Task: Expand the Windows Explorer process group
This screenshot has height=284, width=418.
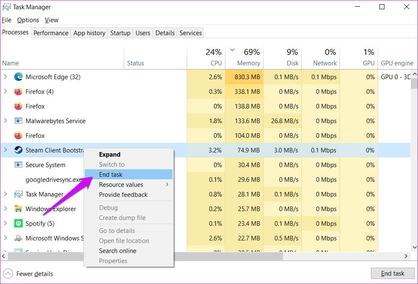Action: pos(5,209)
